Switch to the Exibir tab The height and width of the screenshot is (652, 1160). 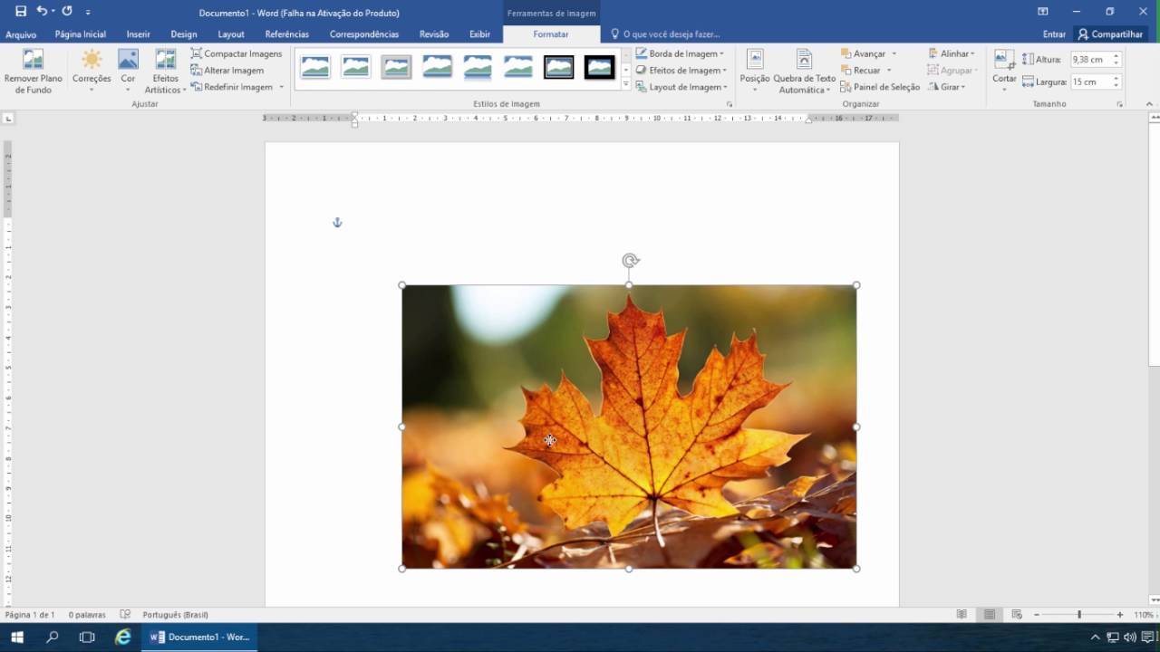pyautogui.click(x=479, y=34)
